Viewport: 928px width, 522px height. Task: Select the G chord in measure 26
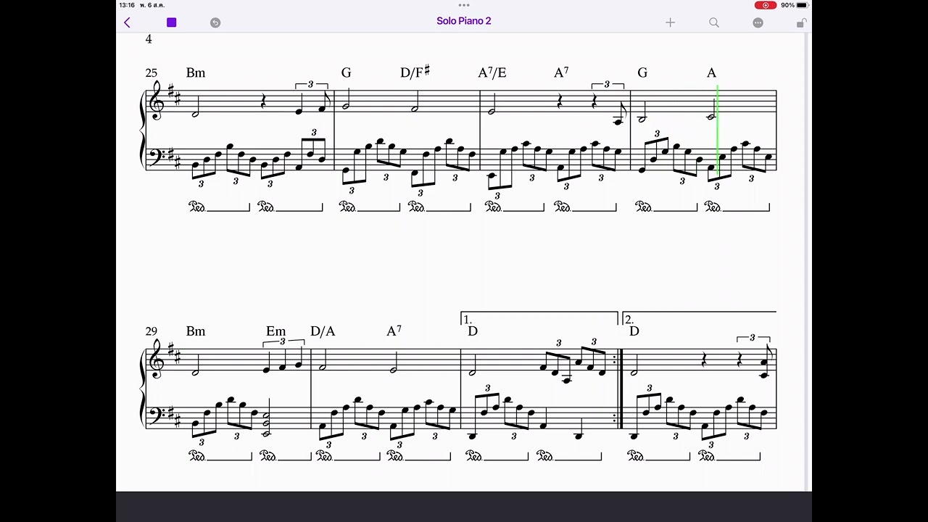coord(347,72)
